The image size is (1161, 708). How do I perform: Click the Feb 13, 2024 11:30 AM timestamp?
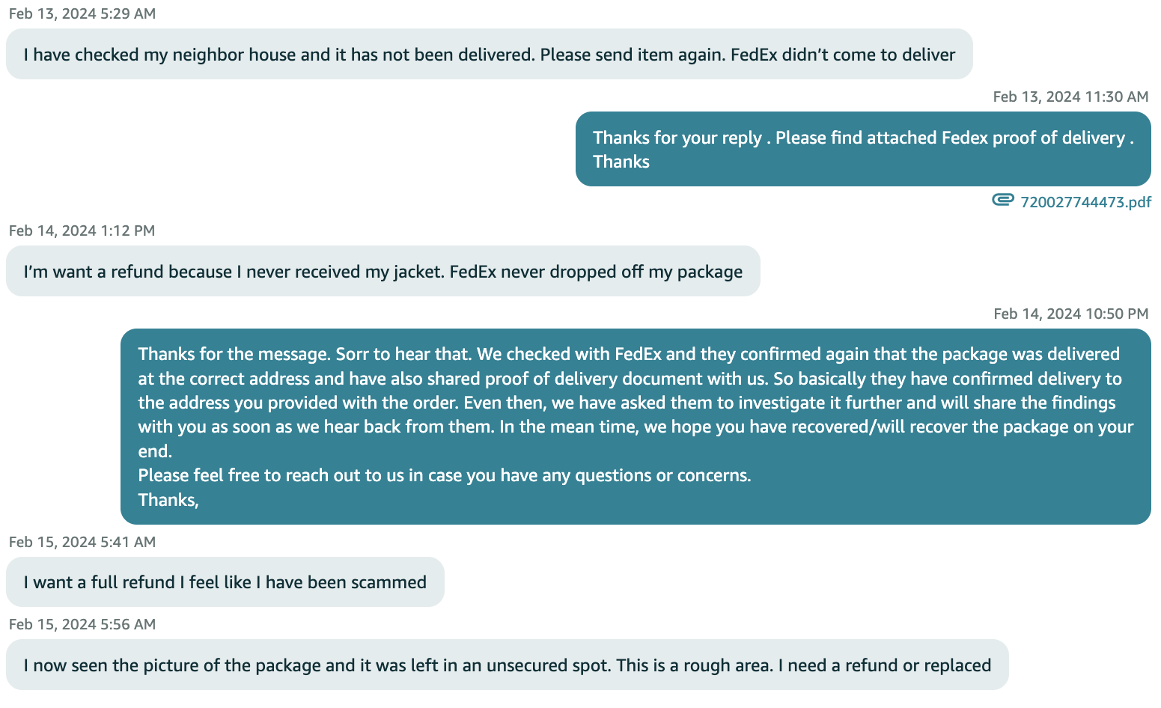tap(1070, 97)
